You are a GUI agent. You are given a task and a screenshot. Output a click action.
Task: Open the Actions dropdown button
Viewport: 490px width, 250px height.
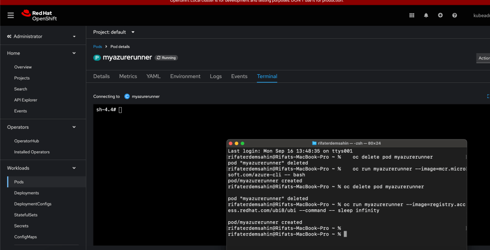click(x=483, y=58)
